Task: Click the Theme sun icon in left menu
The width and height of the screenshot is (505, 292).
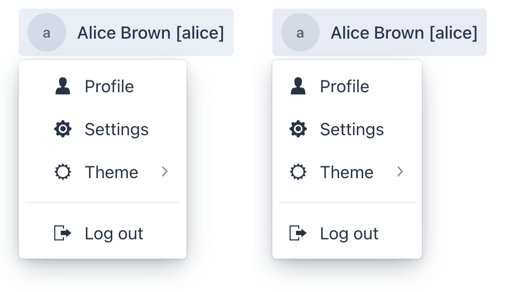Action: 63,172
